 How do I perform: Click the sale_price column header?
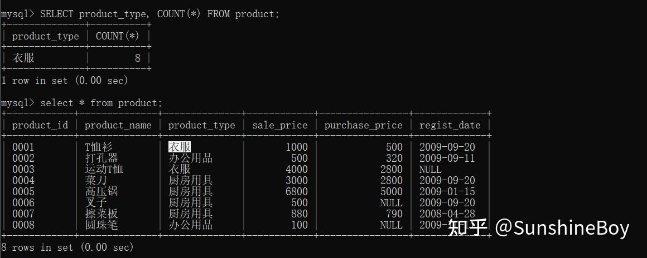coord(279,125)
